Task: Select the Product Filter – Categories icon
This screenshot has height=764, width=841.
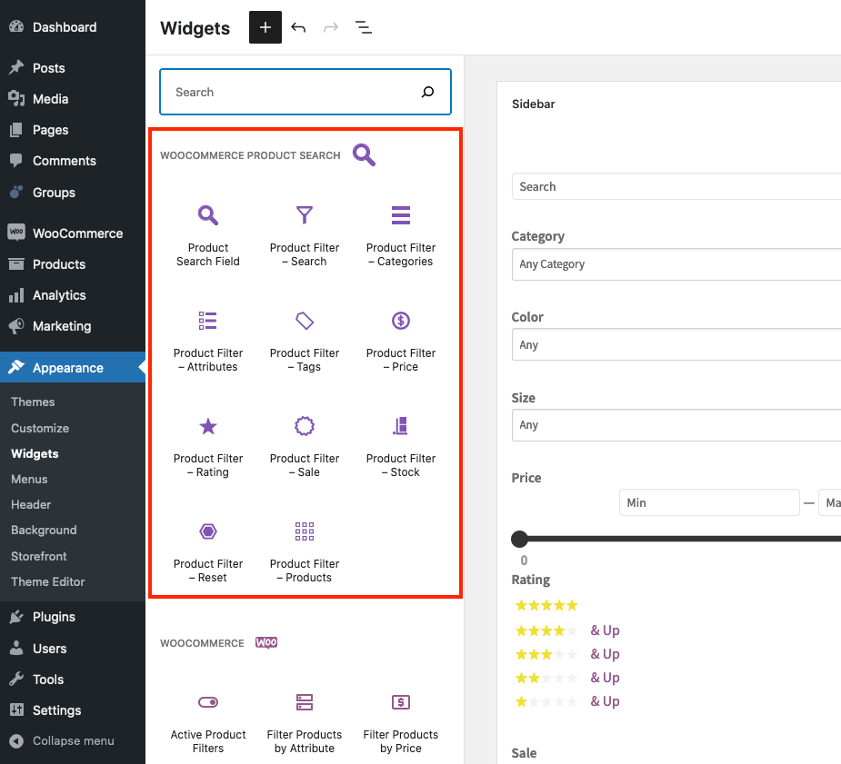Action: pyautogui.click(x=400, y=215)
